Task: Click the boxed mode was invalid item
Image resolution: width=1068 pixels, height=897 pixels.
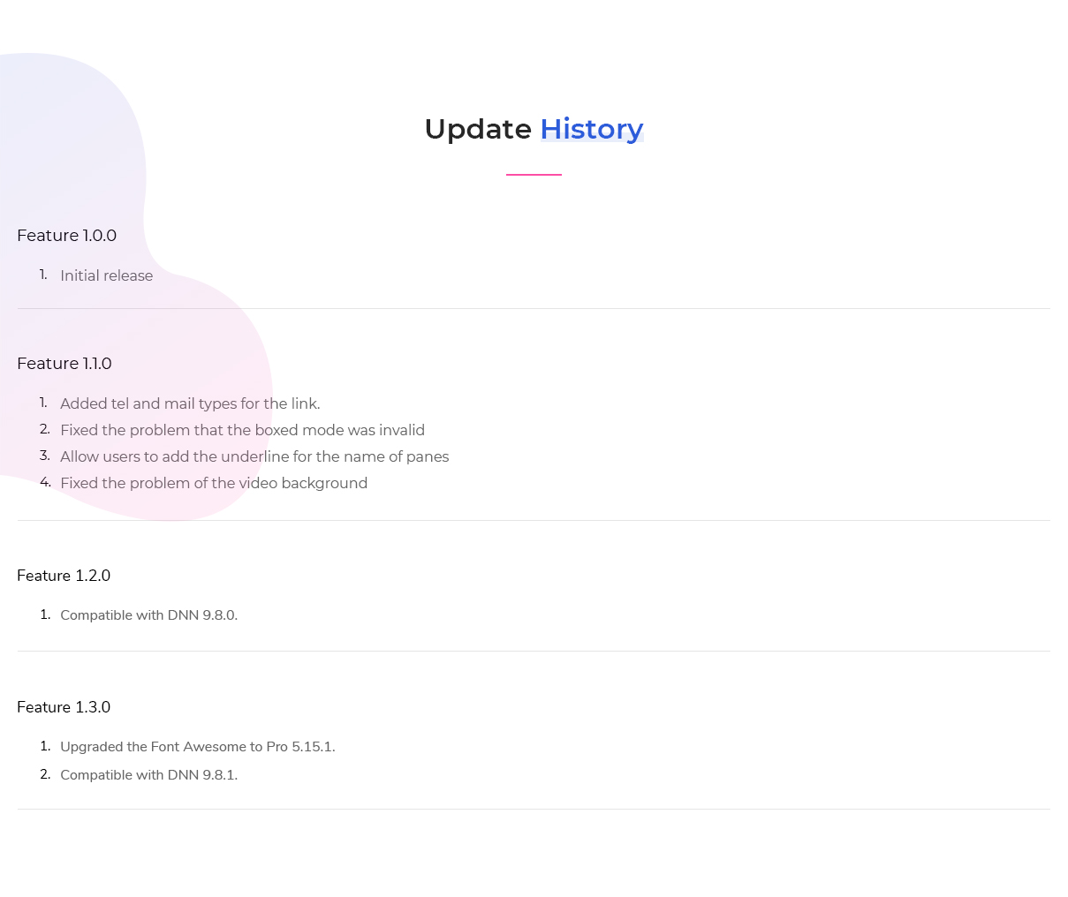Action: [242, 430]
